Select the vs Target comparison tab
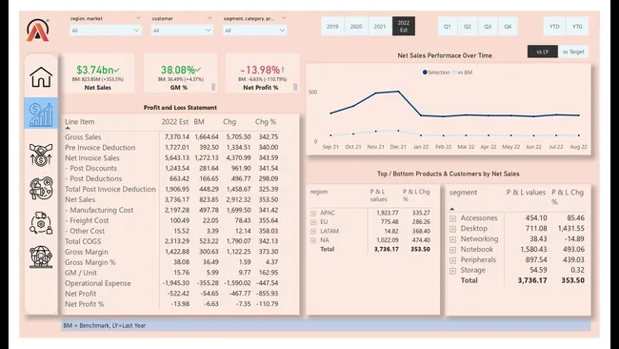The width and height of the screenshot is (619, 349). pos(573,51)
